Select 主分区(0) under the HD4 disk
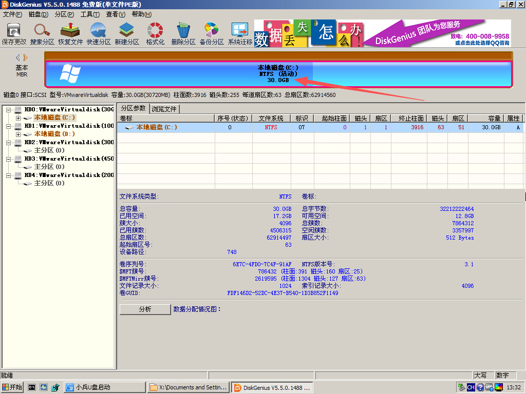This screenshot has height=394, width=526. pyautogui.click(x=49, y=183)
